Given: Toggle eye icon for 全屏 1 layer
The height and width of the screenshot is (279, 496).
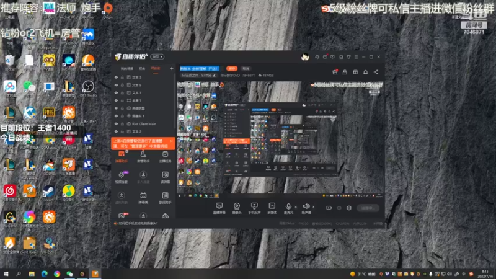Looking at the screenshot, I should pos(116,100).
